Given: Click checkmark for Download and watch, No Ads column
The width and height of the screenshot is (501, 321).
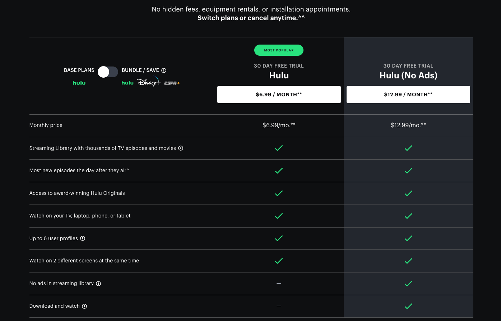Looking at the screenshot, I should [408, 306].
